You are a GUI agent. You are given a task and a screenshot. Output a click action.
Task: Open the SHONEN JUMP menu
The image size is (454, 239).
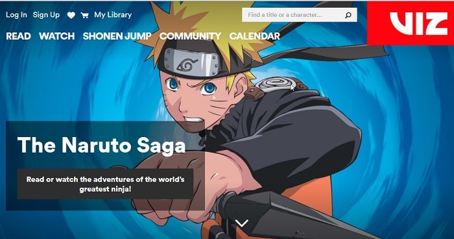[x=117, y=36]
